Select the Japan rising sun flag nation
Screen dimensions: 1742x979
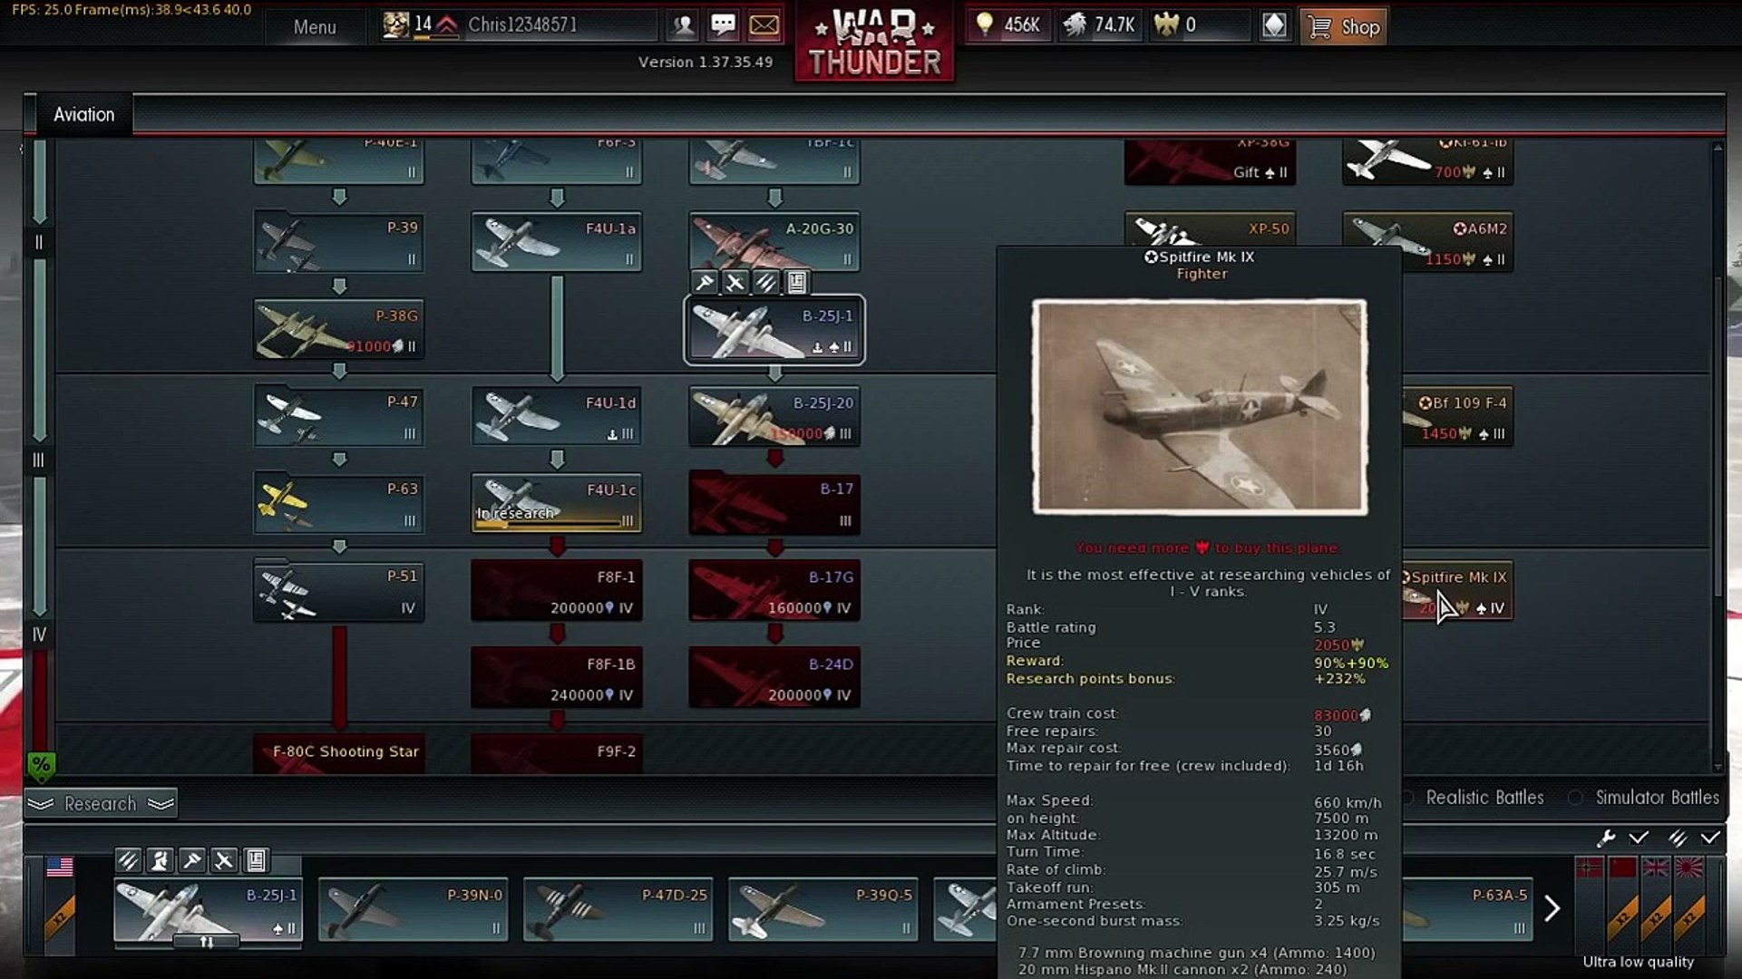click(x=1689, y=868)
